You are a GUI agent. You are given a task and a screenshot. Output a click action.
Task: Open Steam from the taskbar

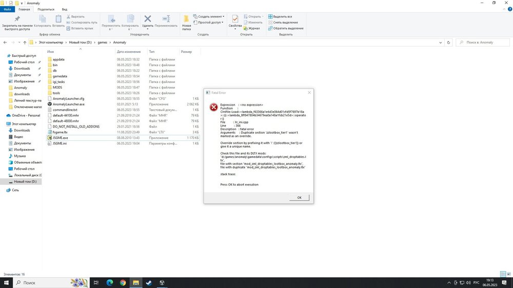point(149,282)
